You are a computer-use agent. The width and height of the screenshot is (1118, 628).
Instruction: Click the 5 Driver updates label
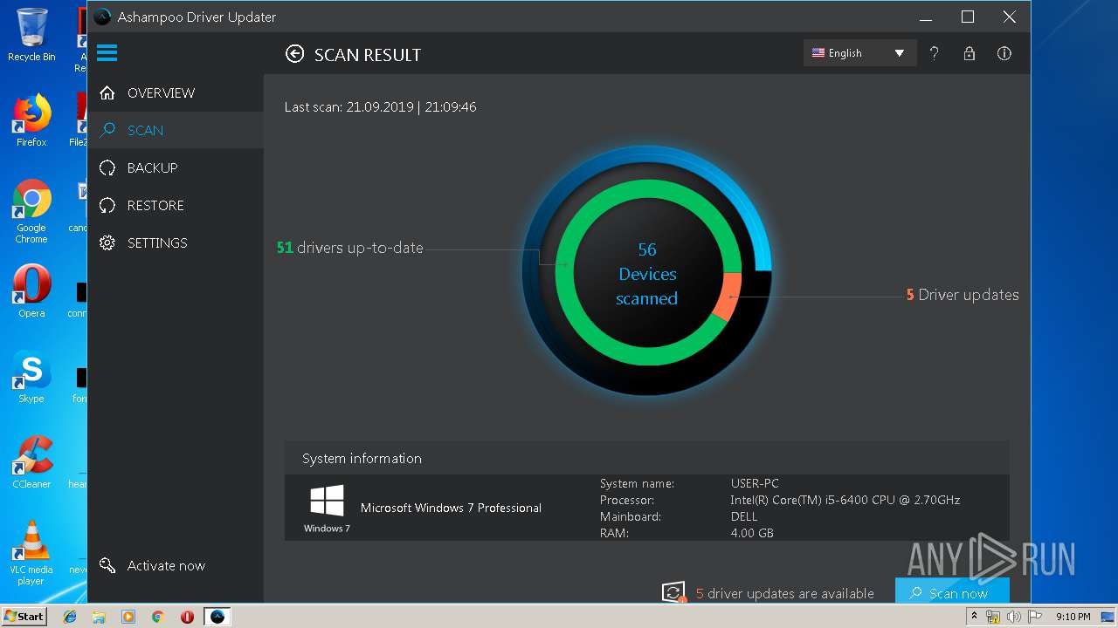coord(963,295)
